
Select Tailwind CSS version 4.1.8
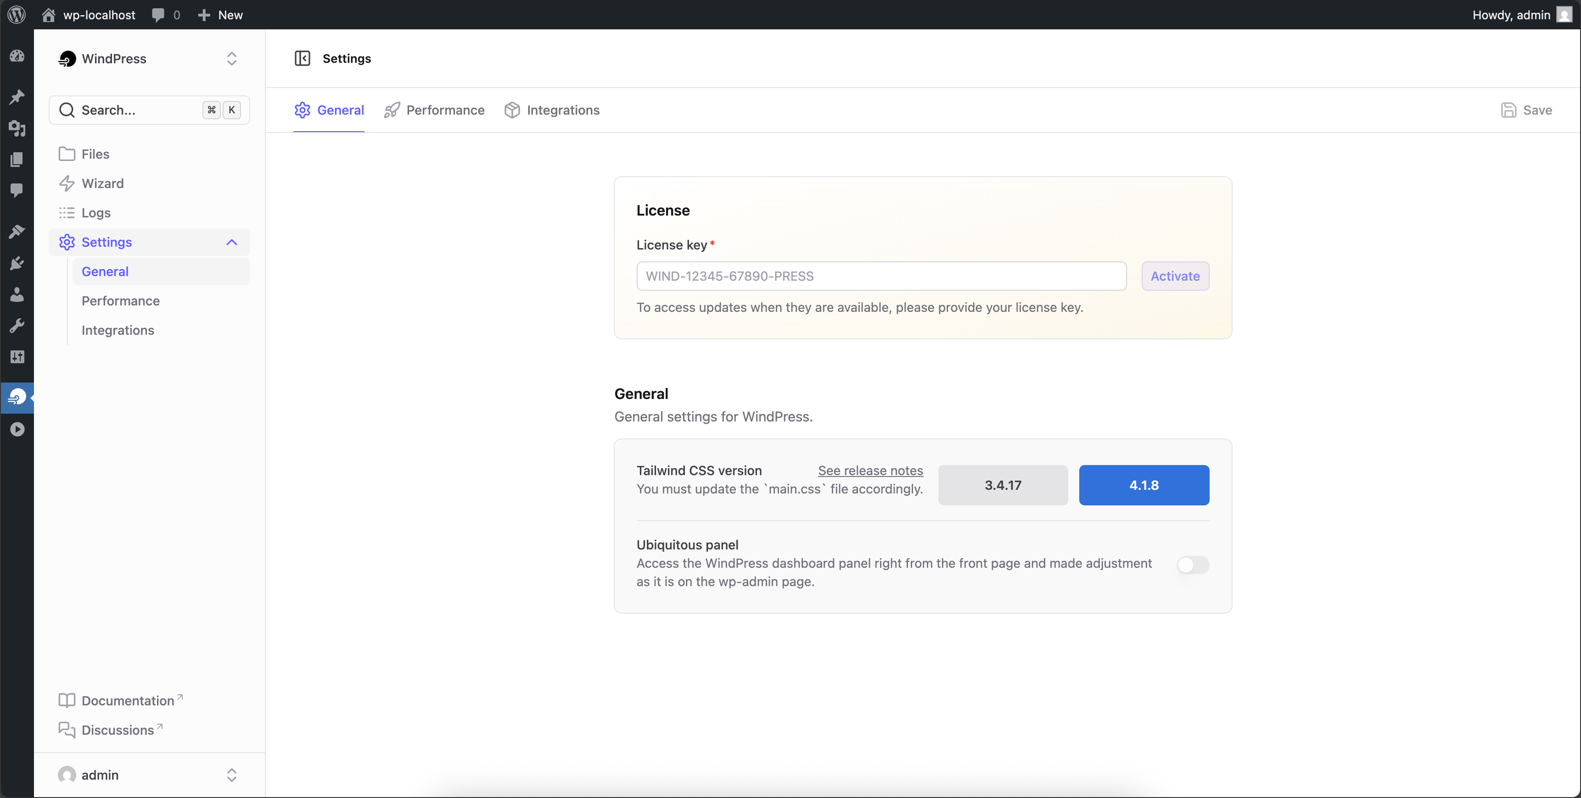coord(1144,485)
